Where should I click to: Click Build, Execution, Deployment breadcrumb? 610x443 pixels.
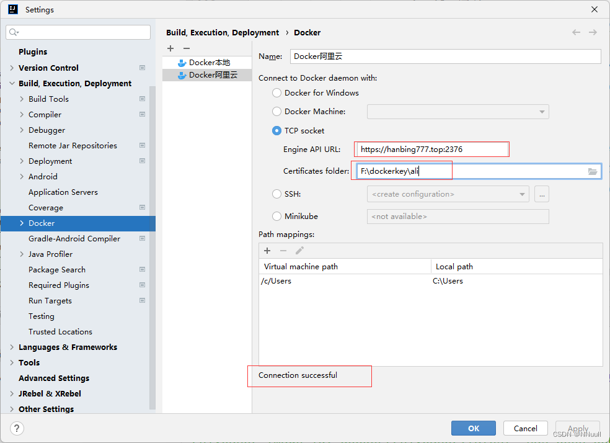(223, 32)
